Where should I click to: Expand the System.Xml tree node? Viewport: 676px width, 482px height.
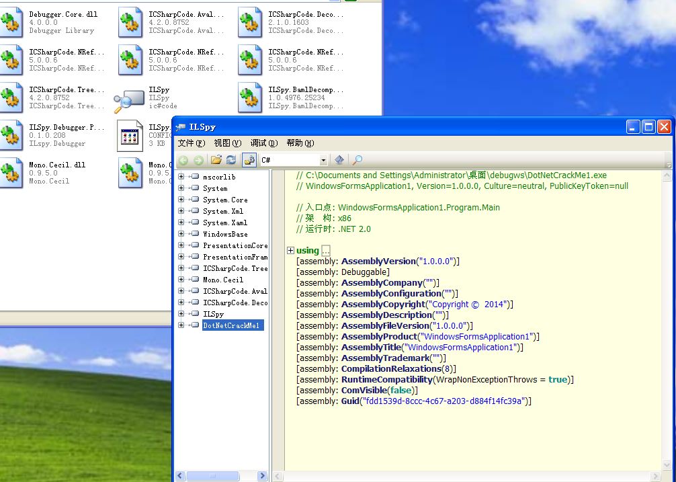click(181, 211)
